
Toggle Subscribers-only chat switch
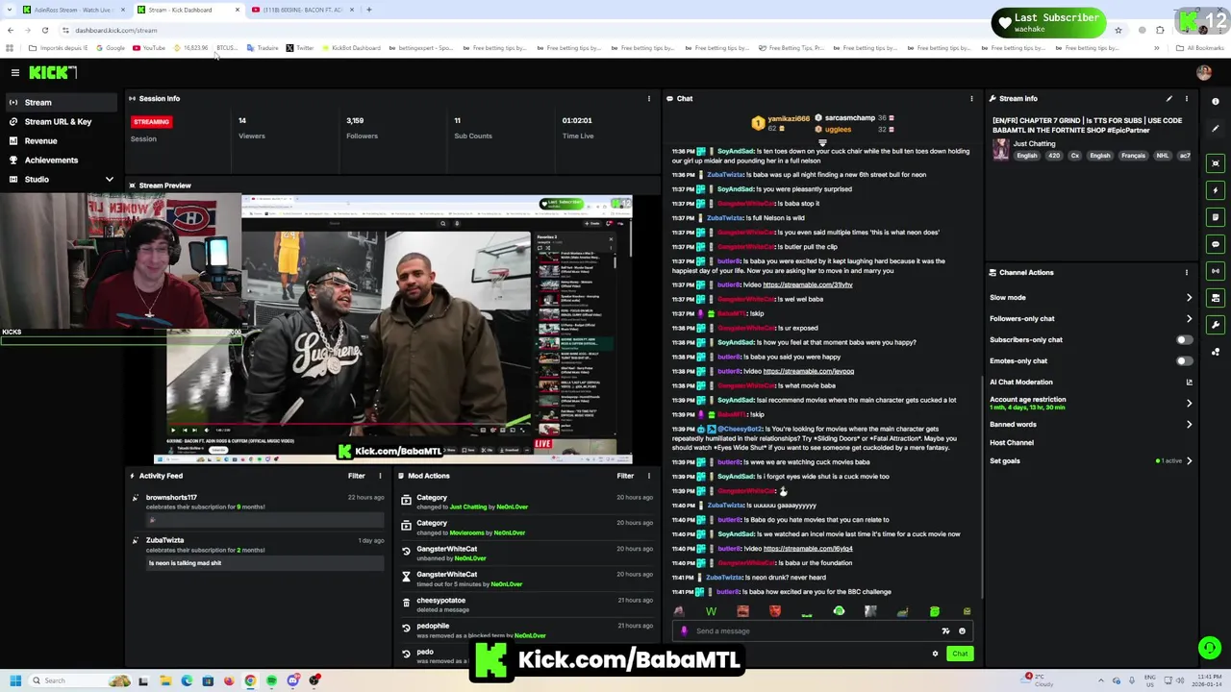[x=1184, y=339]
